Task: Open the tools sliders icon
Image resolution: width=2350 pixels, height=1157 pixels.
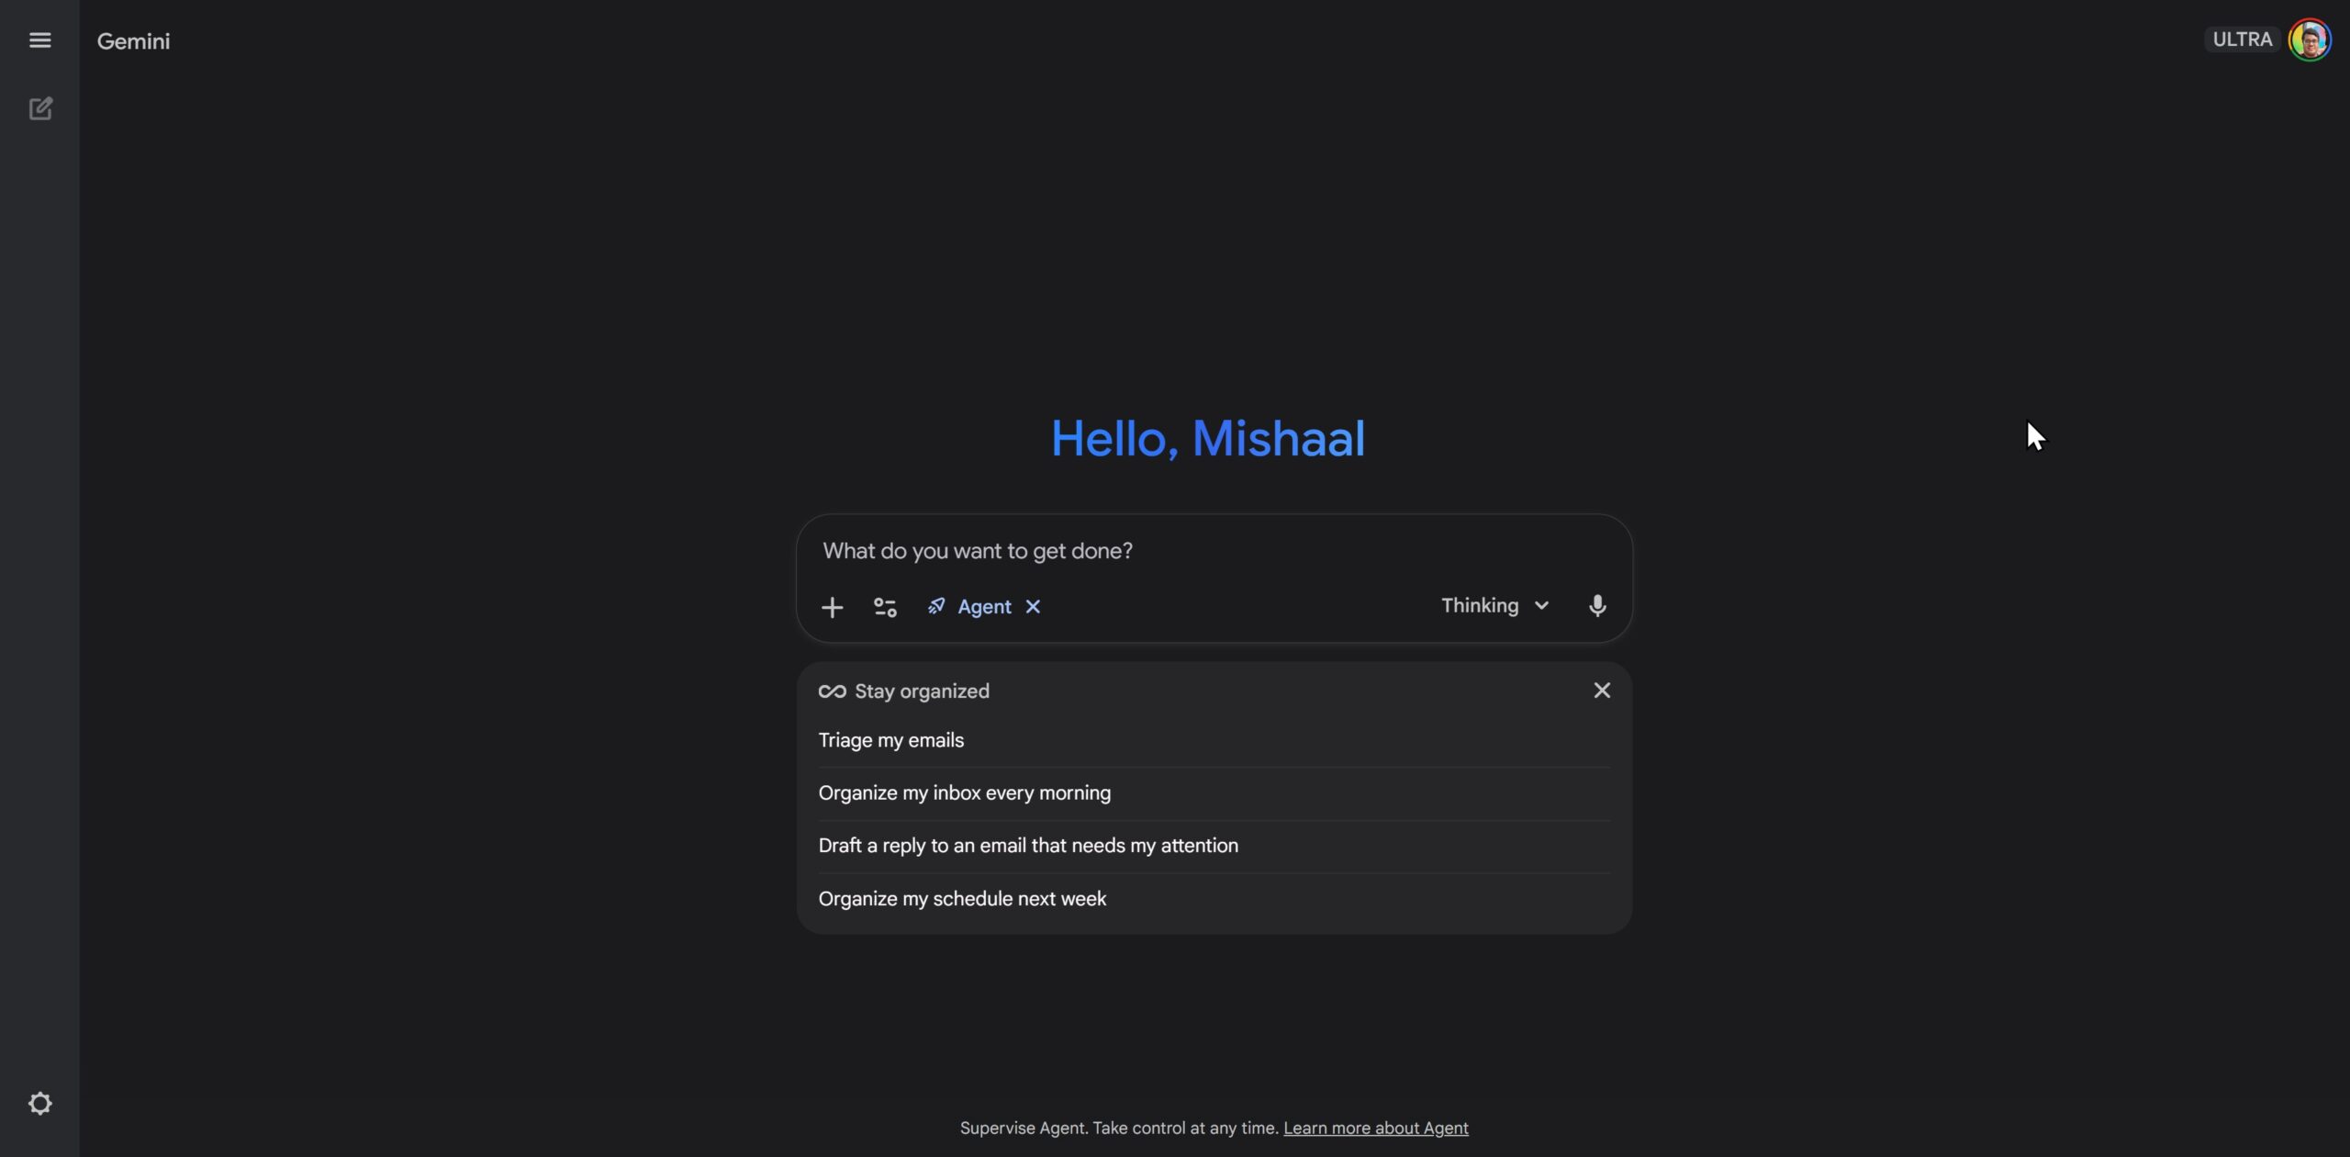Action: [885, 607]
